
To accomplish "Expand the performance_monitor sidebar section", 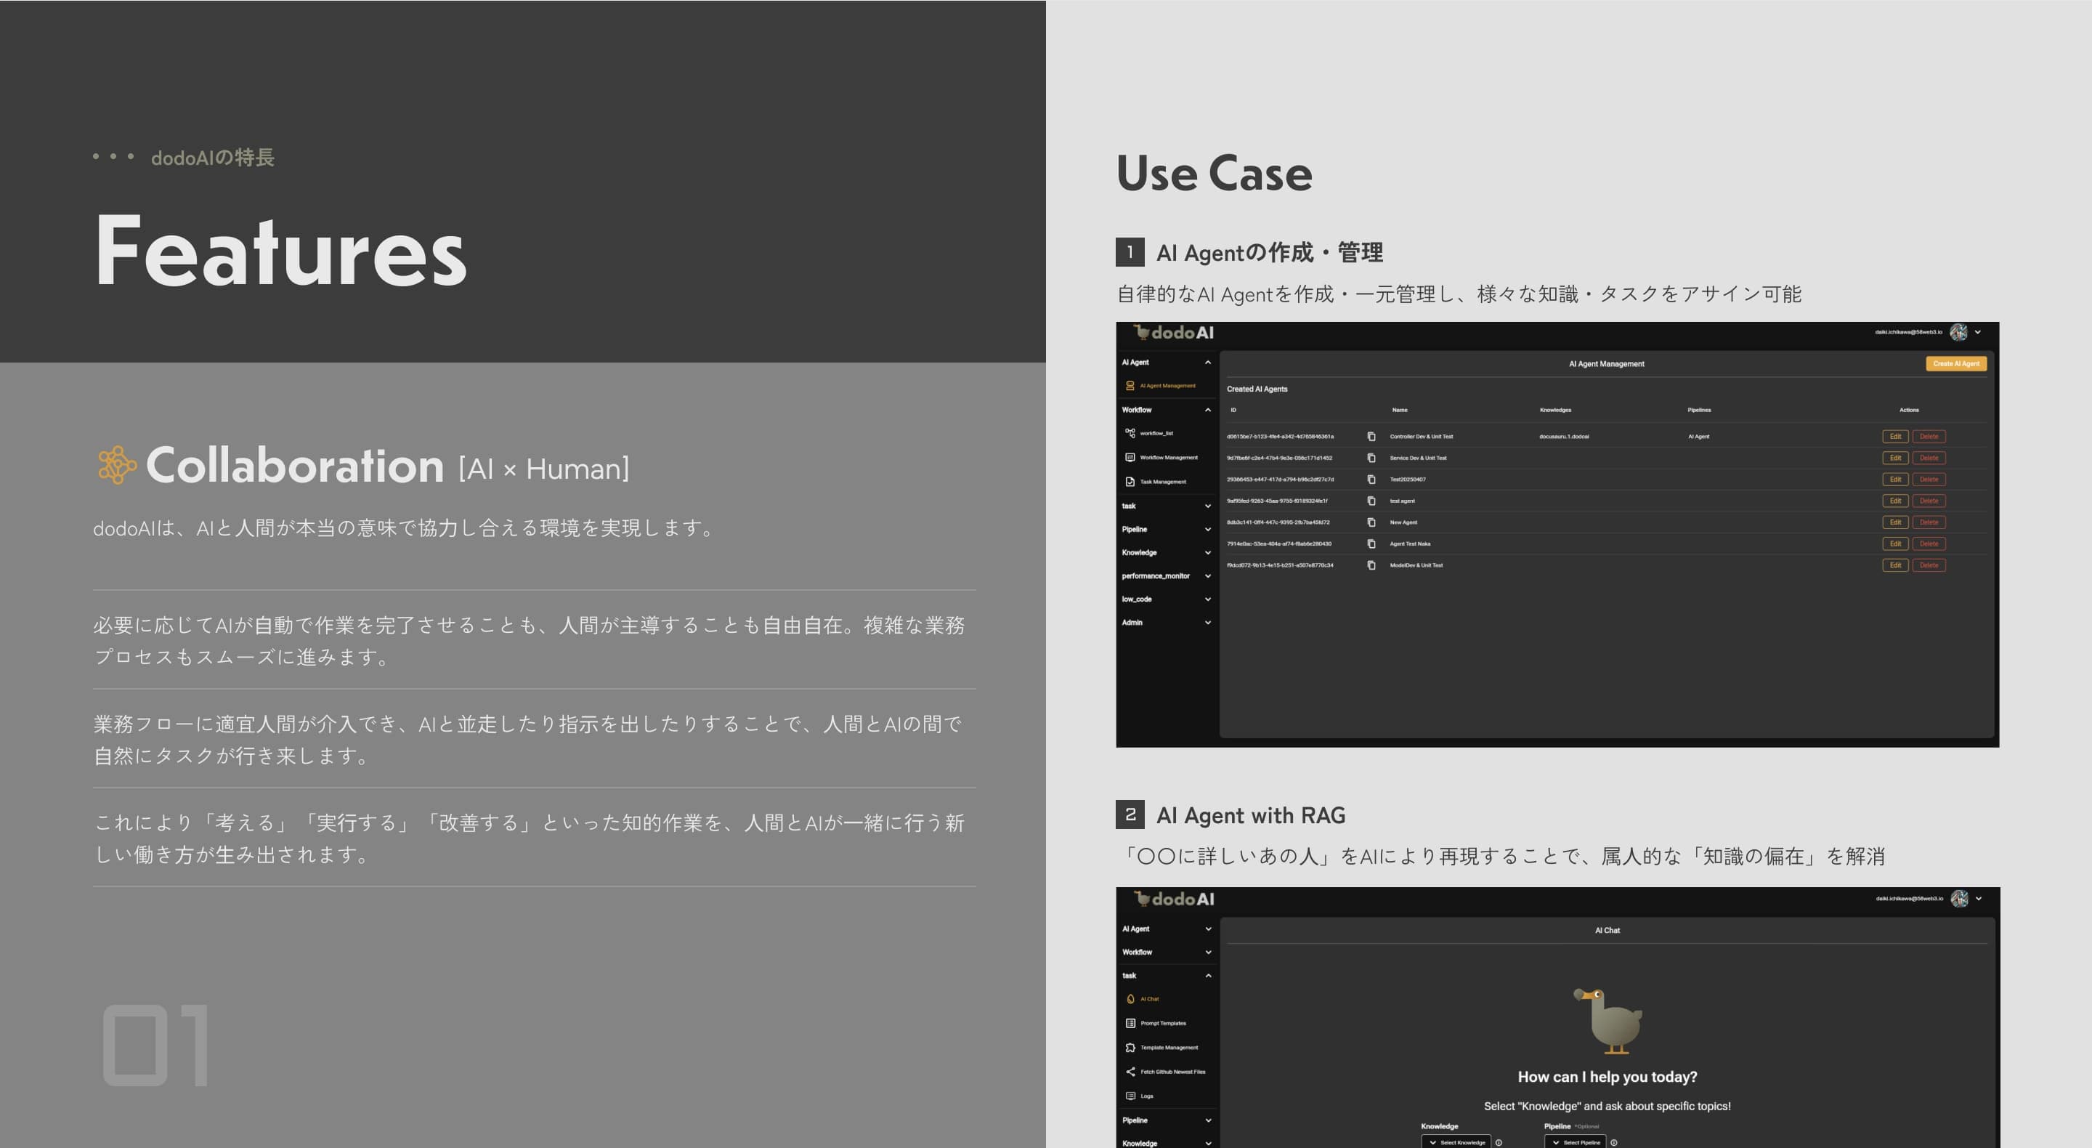I will [1207, 576].
